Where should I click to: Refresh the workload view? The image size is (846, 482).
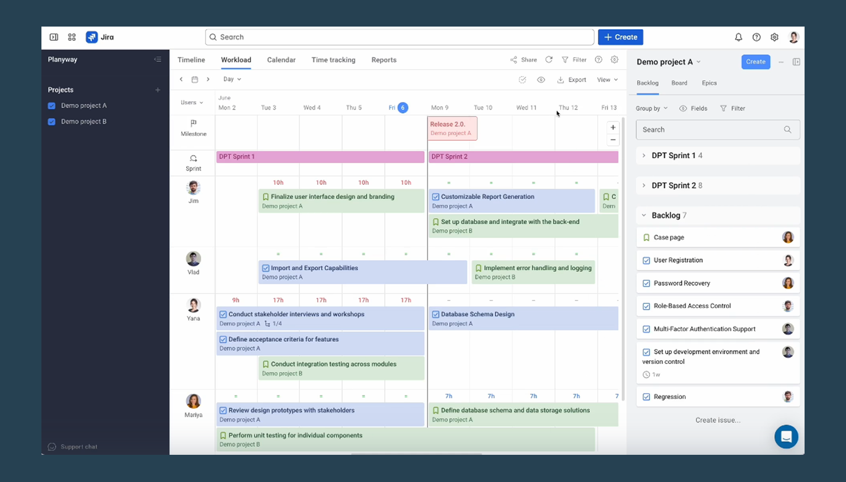point(549,59)
